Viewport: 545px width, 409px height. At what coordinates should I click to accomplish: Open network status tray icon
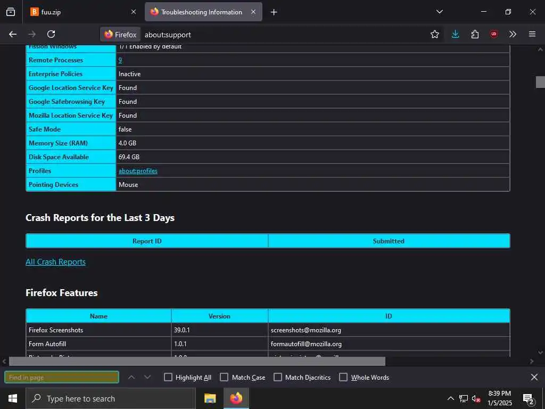[464, 398]
